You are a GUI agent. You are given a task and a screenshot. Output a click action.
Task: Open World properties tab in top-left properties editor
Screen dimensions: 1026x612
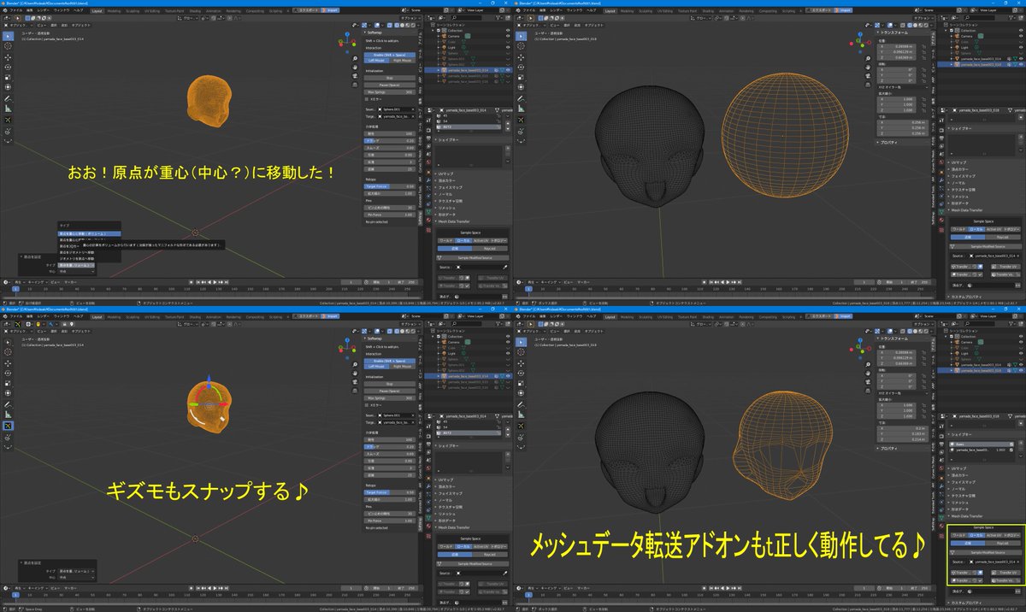(x=428, y=162)
